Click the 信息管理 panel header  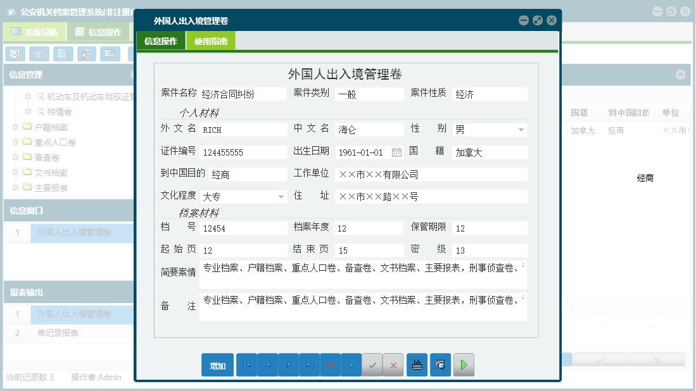tap(69, 75)
